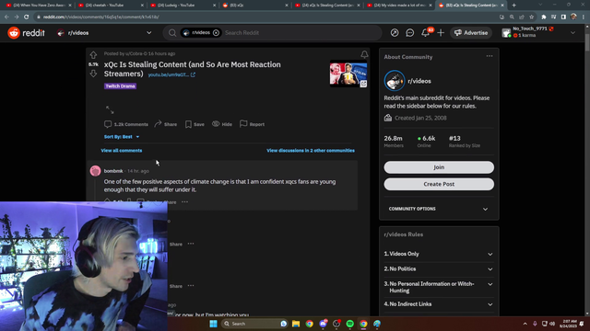
Task: Downvote the xQc Is Stealing Content post
Action: click(93, 74)
